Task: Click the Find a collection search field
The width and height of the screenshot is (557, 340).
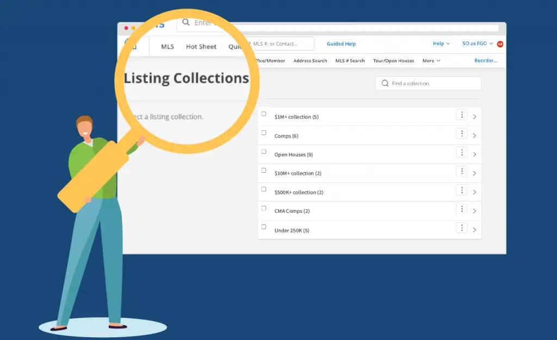Action: 428,83
